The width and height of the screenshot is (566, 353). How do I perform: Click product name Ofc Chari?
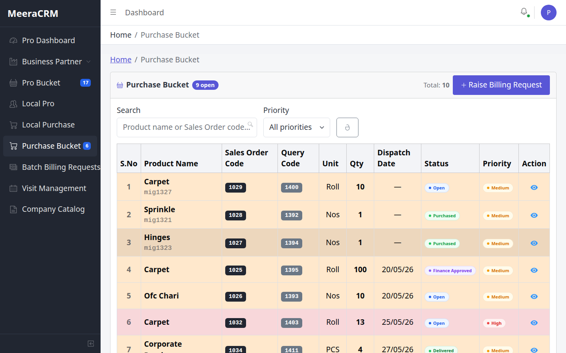pyautogui.click(x=162, y=296)
